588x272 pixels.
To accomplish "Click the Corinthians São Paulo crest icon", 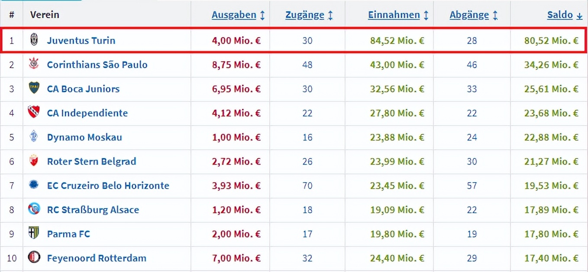I will (x=34, y=64).
